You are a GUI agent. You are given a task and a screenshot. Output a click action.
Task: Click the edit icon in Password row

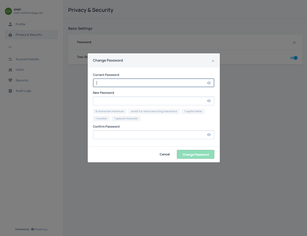(x=294, y=42)
